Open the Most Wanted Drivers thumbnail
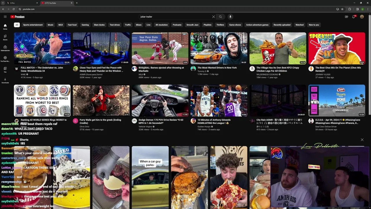This screenshot has width=371, height=209. [219, 48]
